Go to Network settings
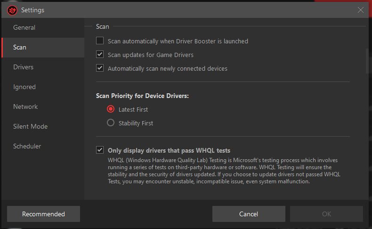The width and height of the screenshot is (372, 229). tap(43, 107)
